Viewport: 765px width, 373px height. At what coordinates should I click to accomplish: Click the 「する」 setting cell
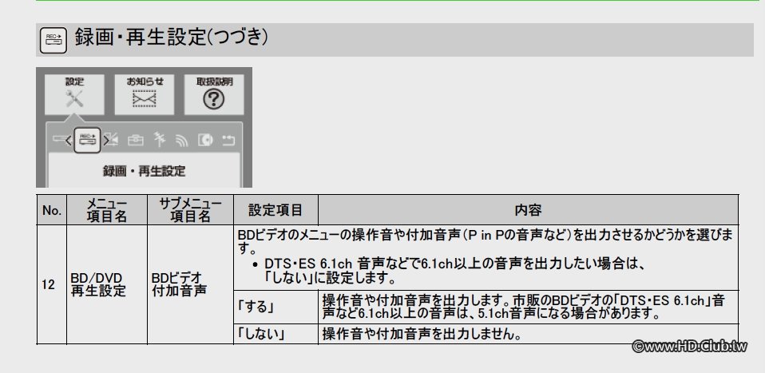tap(275, 307)
